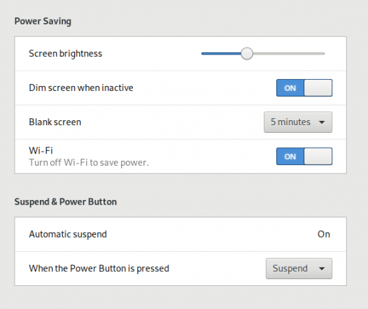
Task: Click the Blank screen row label
Action: tap(55, 122)
